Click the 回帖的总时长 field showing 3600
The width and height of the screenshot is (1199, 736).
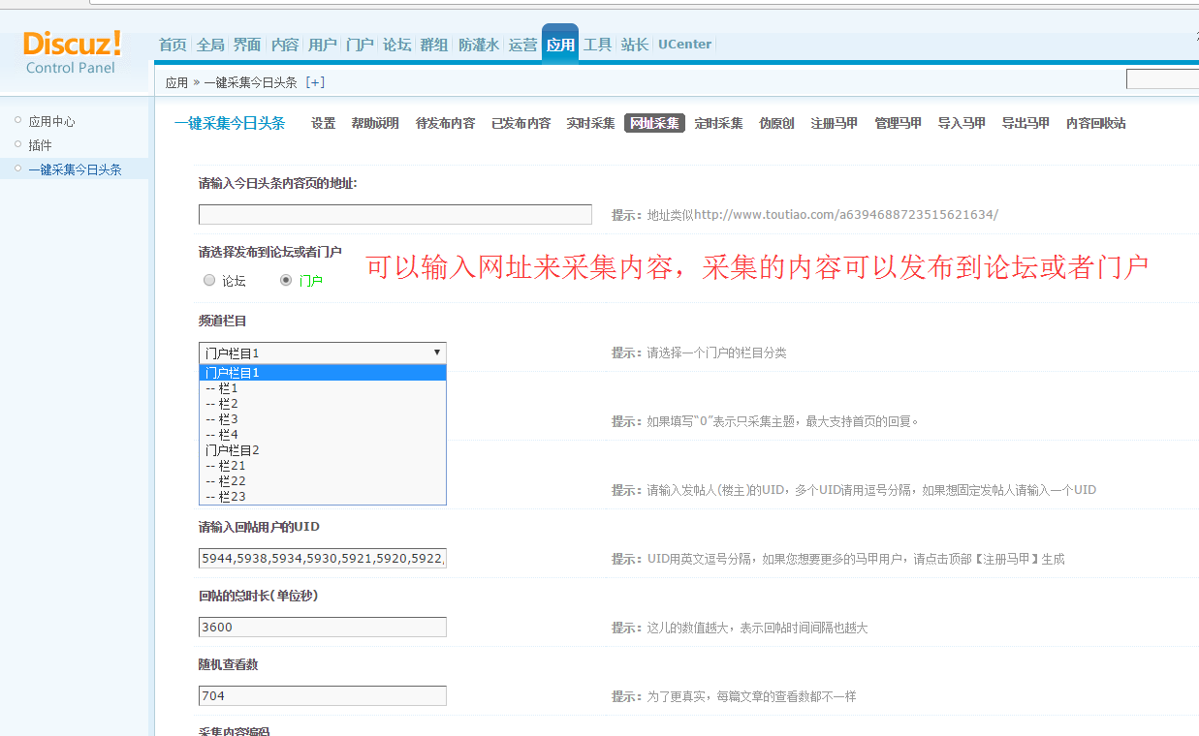(x=323, y=627)
